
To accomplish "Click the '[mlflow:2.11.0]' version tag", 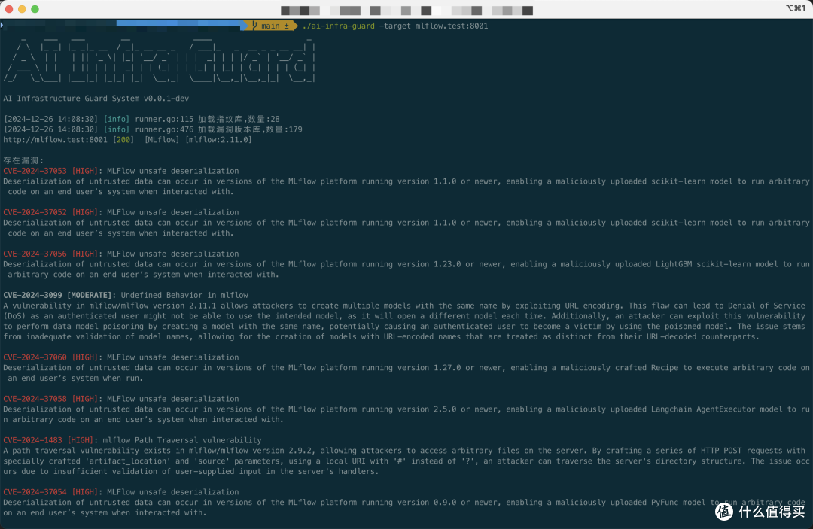I will click(218, 140).
